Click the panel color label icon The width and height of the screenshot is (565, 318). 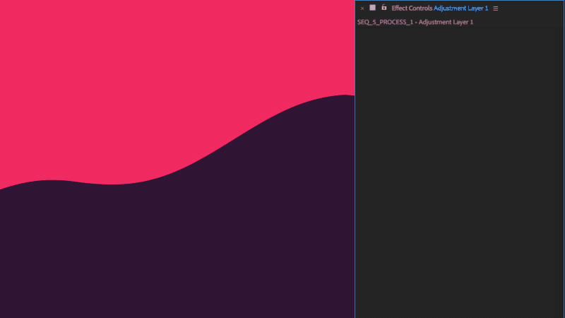[x=373, y=8]
